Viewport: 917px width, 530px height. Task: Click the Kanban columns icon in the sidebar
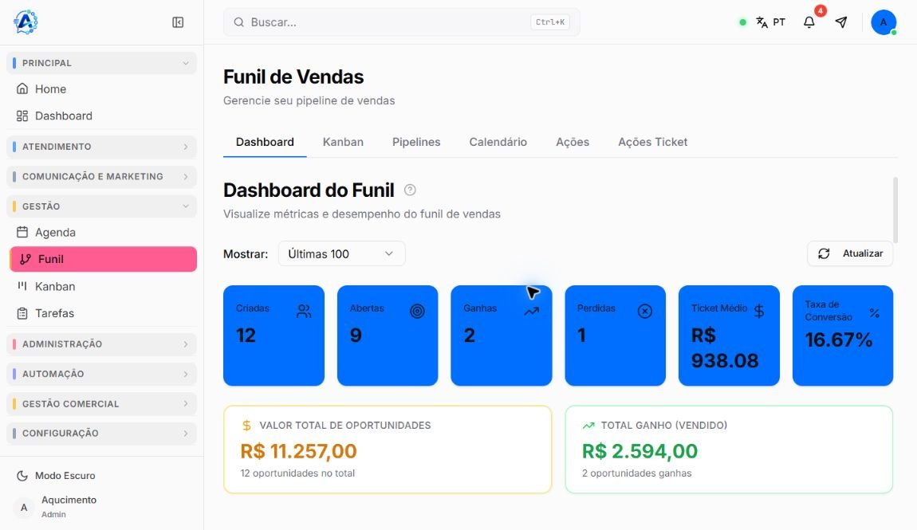click(22, 286)
